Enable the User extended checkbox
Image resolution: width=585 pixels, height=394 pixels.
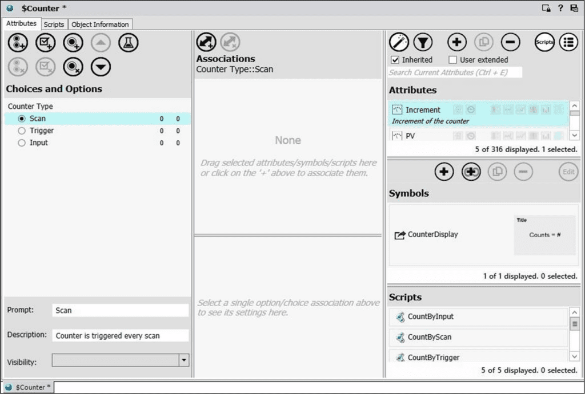pos(453,60)
